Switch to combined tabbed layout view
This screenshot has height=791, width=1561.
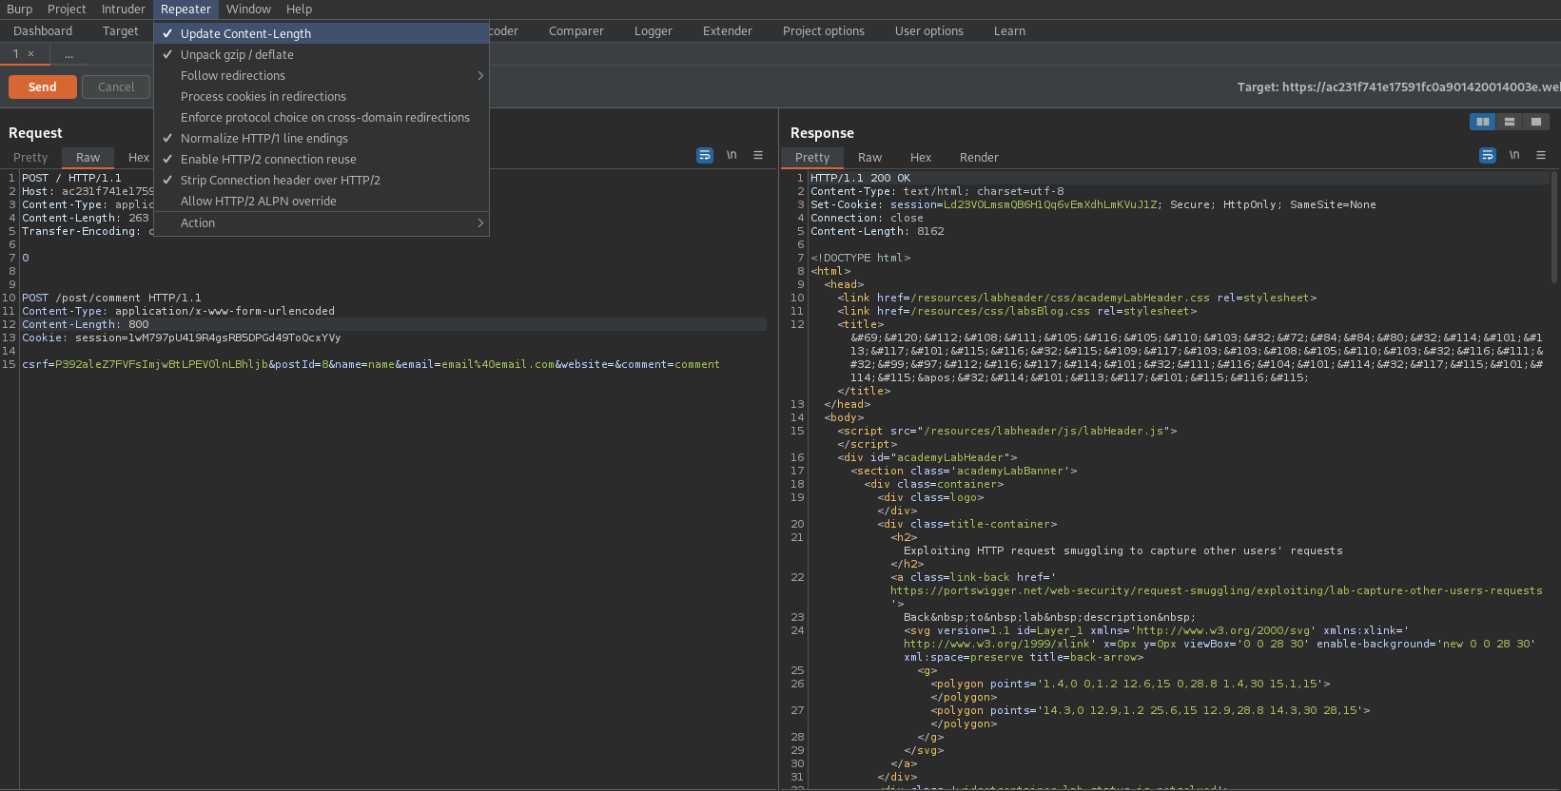1536,122
